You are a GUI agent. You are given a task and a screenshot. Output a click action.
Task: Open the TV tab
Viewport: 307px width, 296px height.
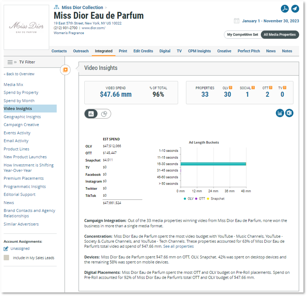point(179,51)
